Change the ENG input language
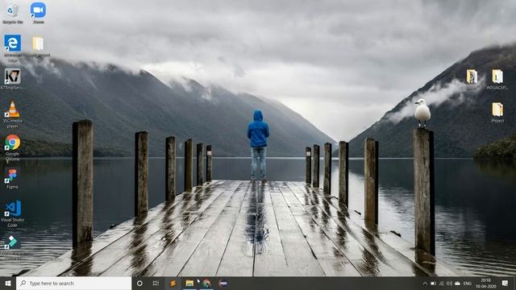 [468, 283]
